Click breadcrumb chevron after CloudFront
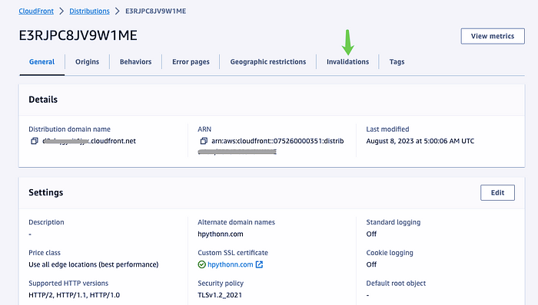The width and height of the screenshot is (538, 305). 61,11
